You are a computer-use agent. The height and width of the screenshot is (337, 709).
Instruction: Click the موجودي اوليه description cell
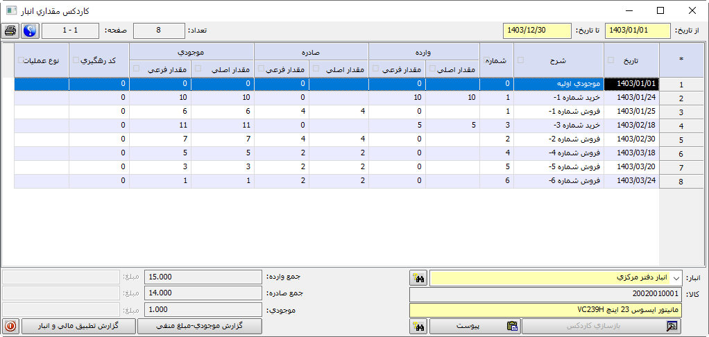point(558,85)
